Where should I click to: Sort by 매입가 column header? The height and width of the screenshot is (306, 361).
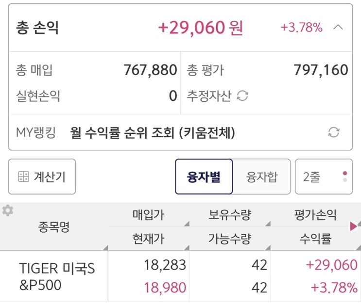coord(148,215)
